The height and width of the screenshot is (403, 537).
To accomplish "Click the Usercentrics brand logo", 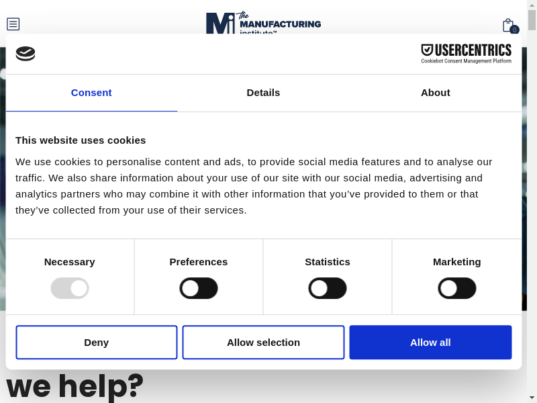I will tap(466, 53).
